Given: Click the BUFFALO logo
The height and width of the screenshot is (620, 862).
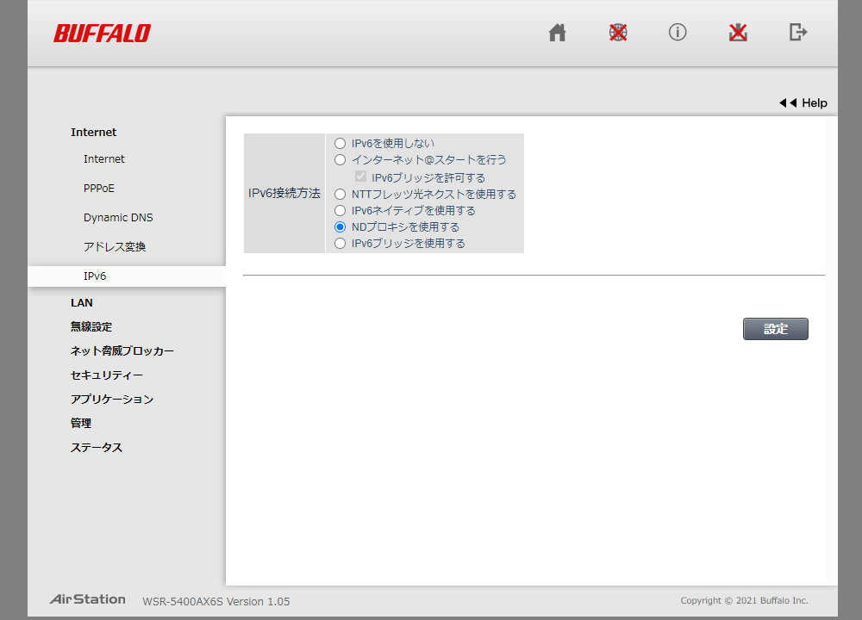Looking at the screenshot, I should coord(103,34).
